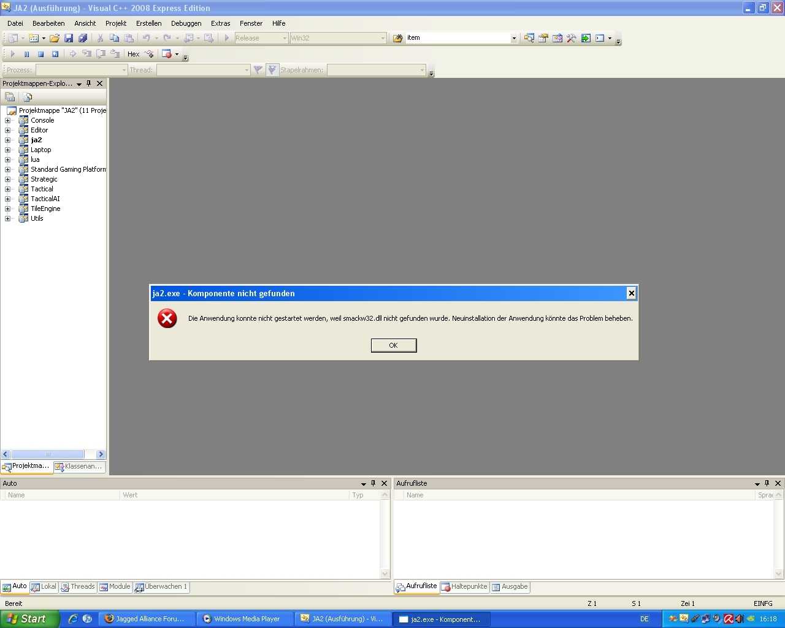Viewport: 785px width, 628px height.
Task: Click OK in the error dialog
Action: coord(394,345)
